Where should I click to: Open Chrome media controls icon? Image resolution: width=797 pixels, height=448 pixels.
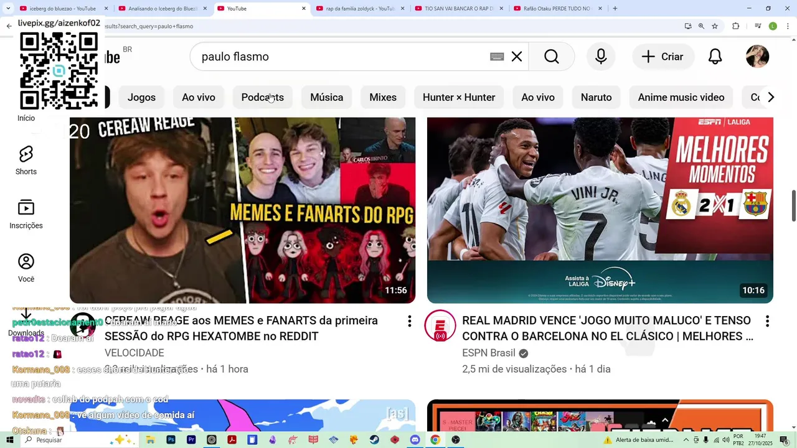point(758,26)
